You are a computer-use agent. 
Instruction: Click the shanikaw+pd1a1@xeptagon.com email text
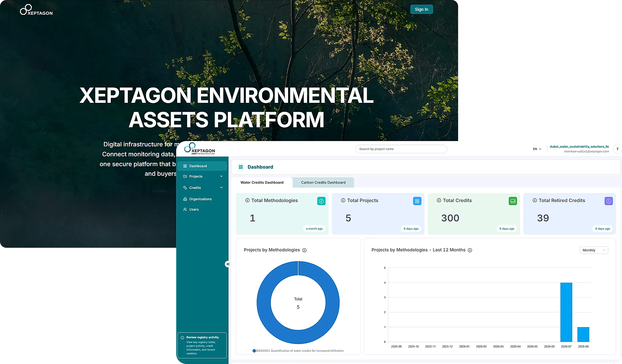coord(587,152)
